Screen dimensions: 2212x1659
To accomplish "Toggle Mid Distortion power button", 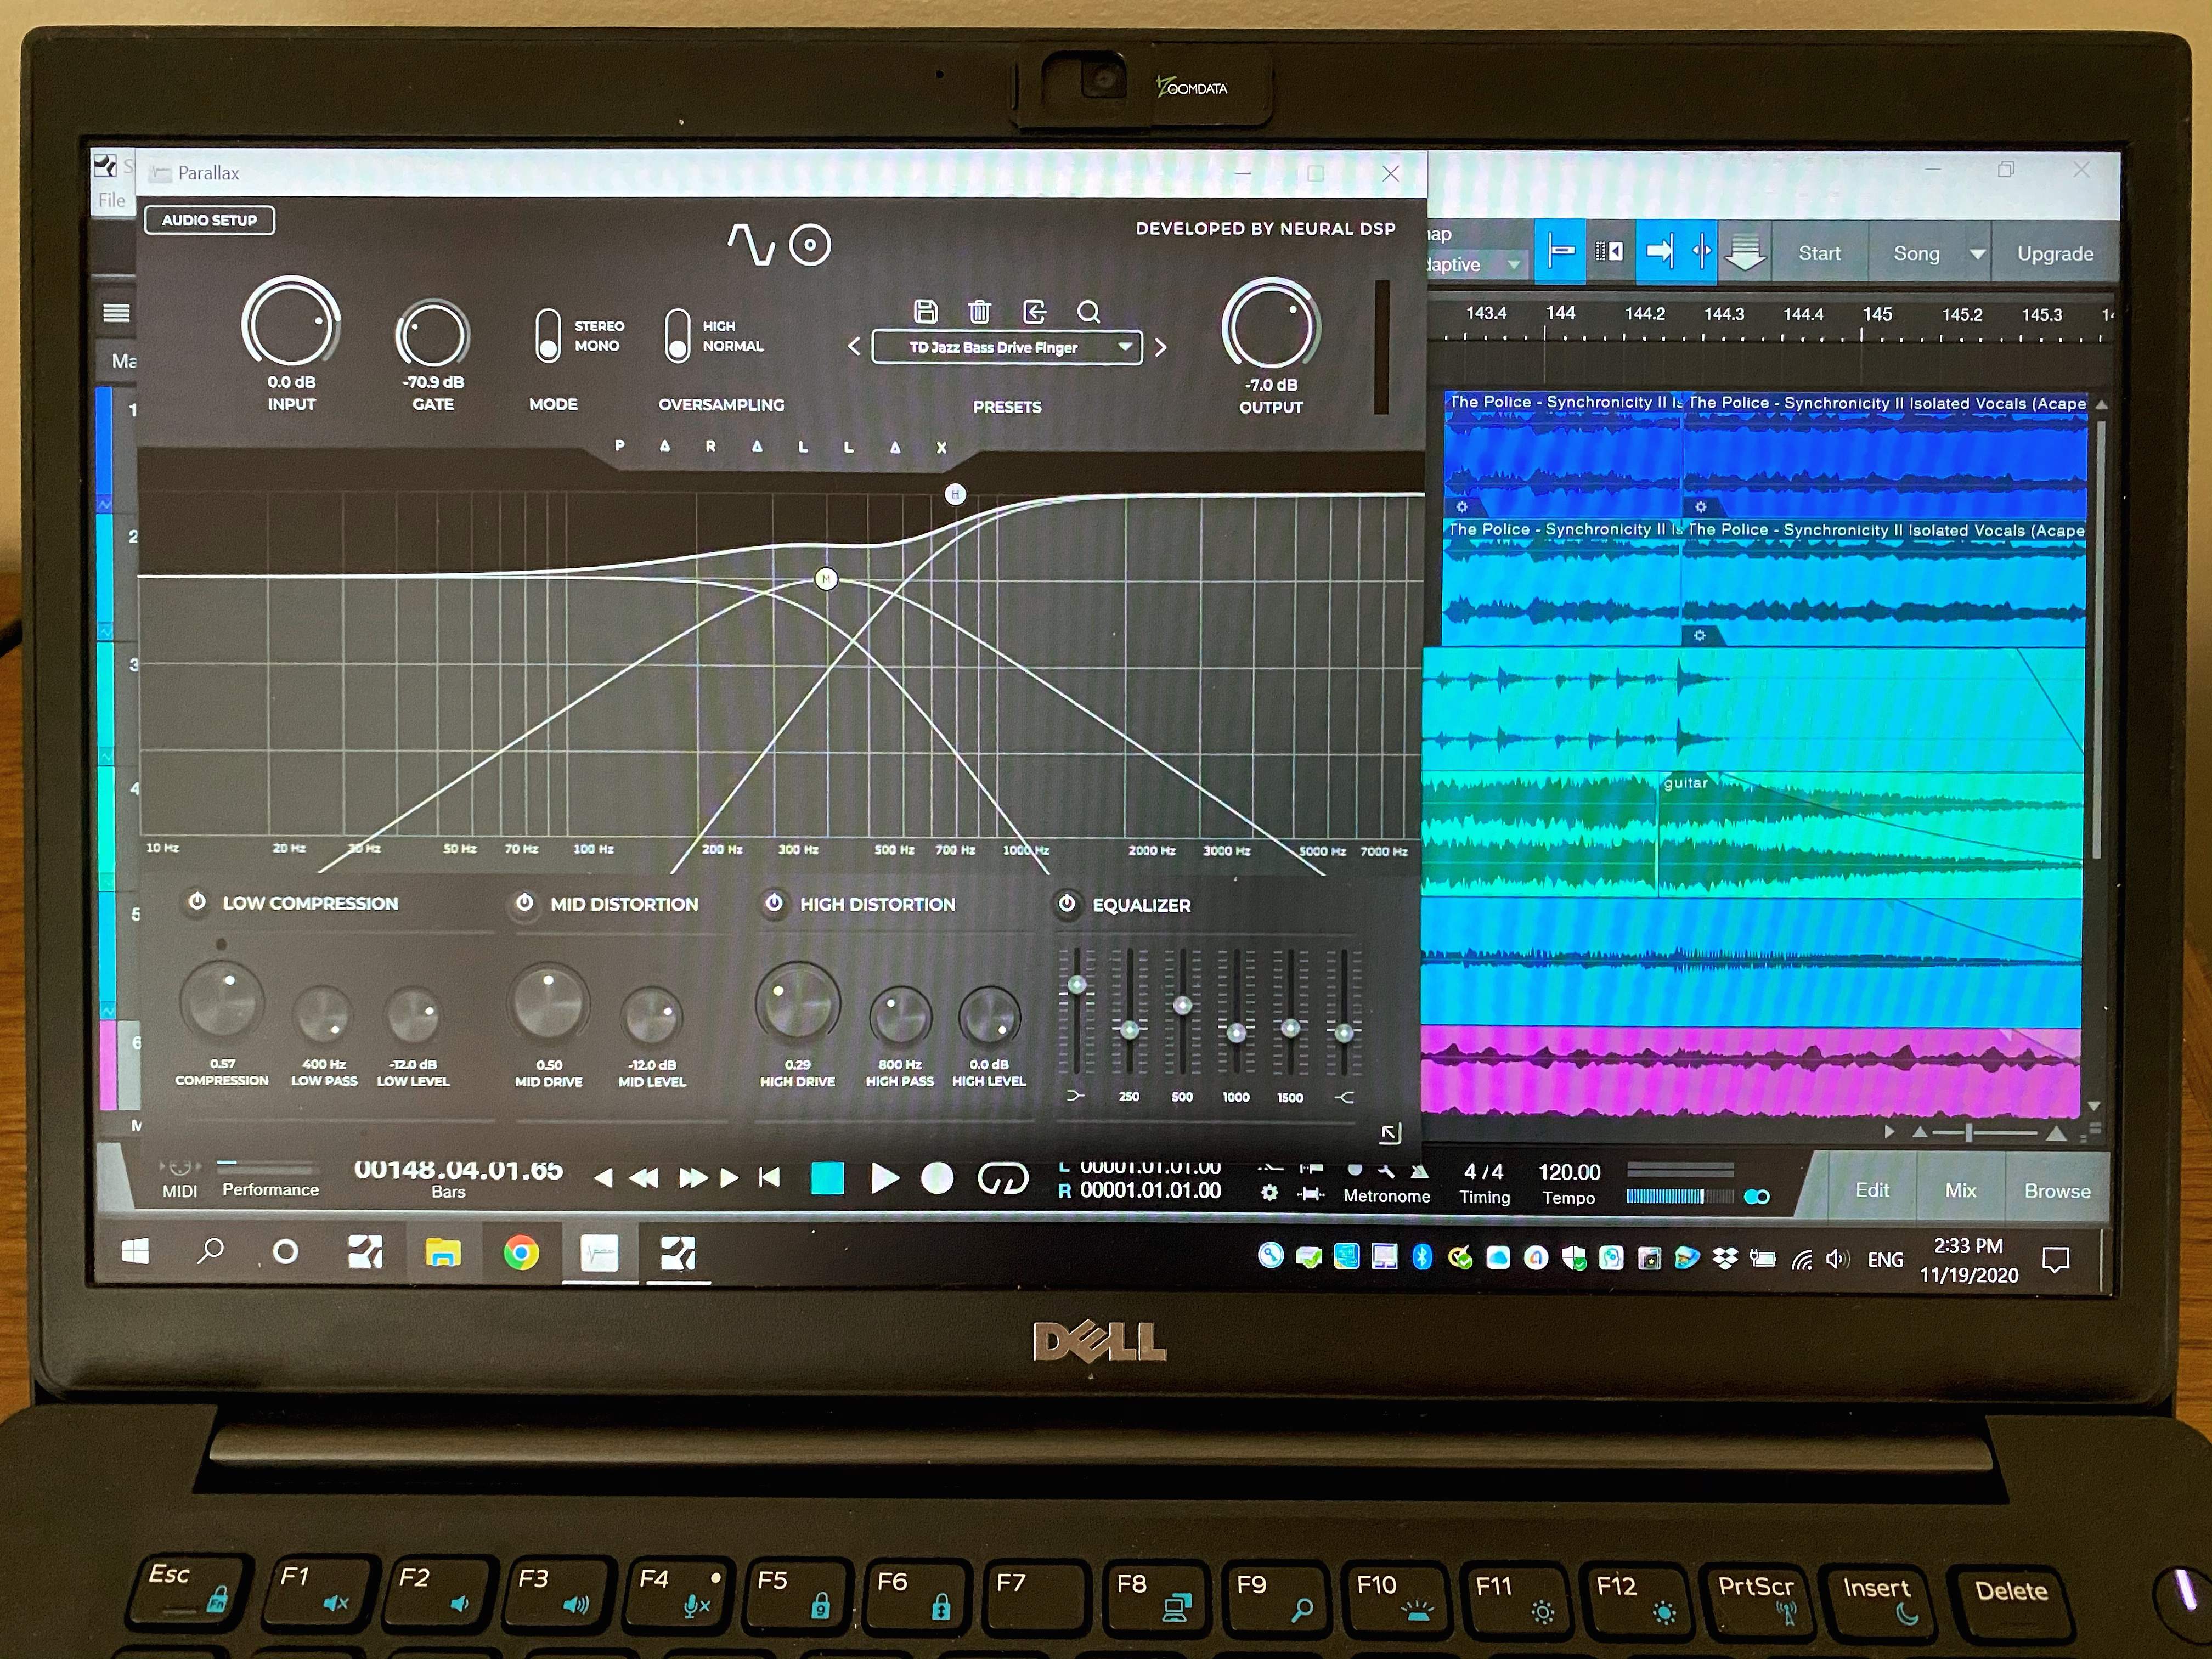I will [524, 902].
